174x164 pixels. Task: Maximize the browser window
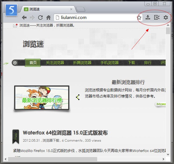[x=155, y=4]
